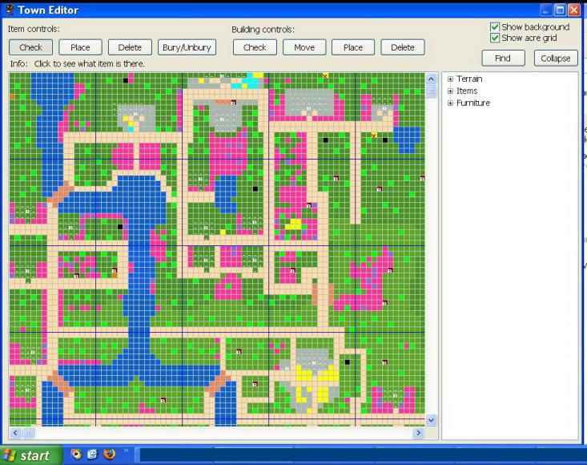This screenshot has width=587, height=465.
Task: Select the Furniture label in the tree
Action: click(x=473, y=103)
